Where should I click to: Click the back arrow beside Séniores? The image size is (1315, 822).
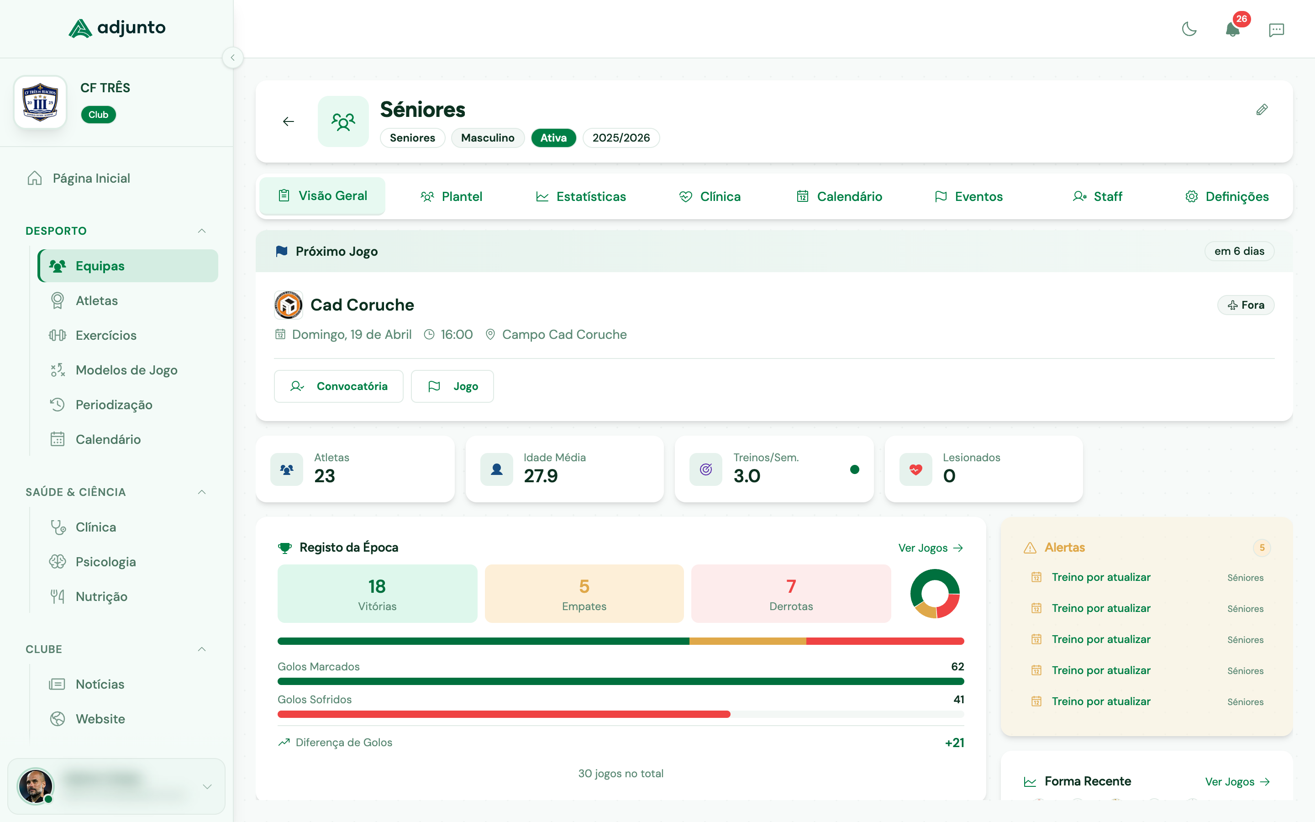(x=288, y=121)
